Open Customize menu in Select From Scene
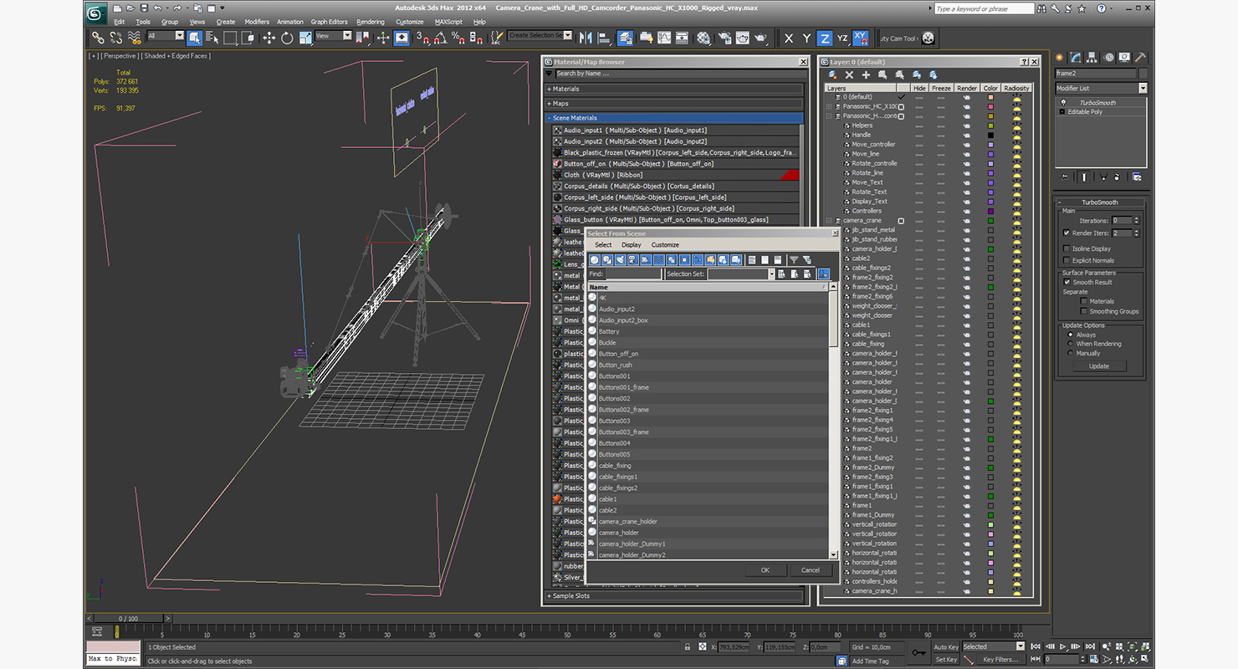The width and height of the screenshot is (1238, 669). click(x=665, y=245)
